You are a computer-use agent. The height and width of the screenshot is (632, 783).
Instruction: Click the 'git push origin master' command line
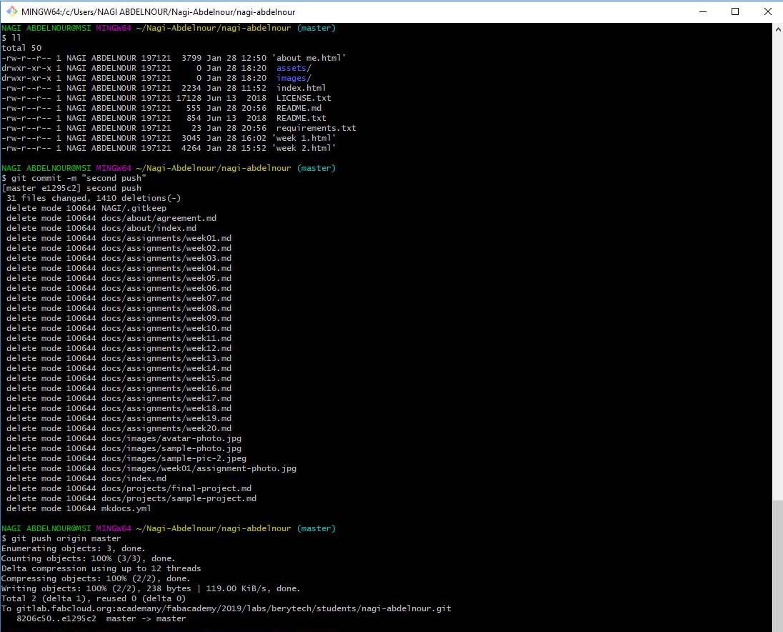point(61,538)
